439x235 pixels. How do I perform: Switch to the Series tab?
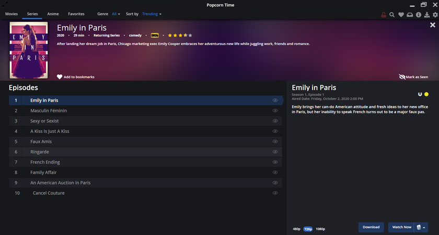coord(32,14)
